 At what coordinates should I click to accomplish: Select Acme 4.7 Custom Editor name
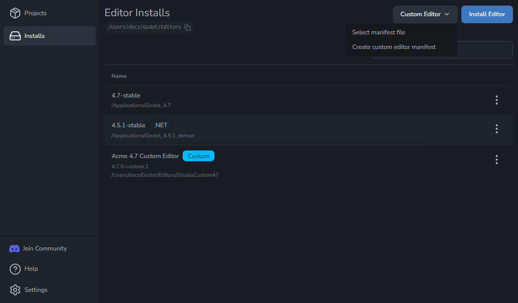(145, 156)
